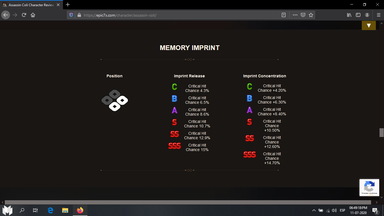
Task: Toggle reader view in the address bar
Action: tap(284, 15)
